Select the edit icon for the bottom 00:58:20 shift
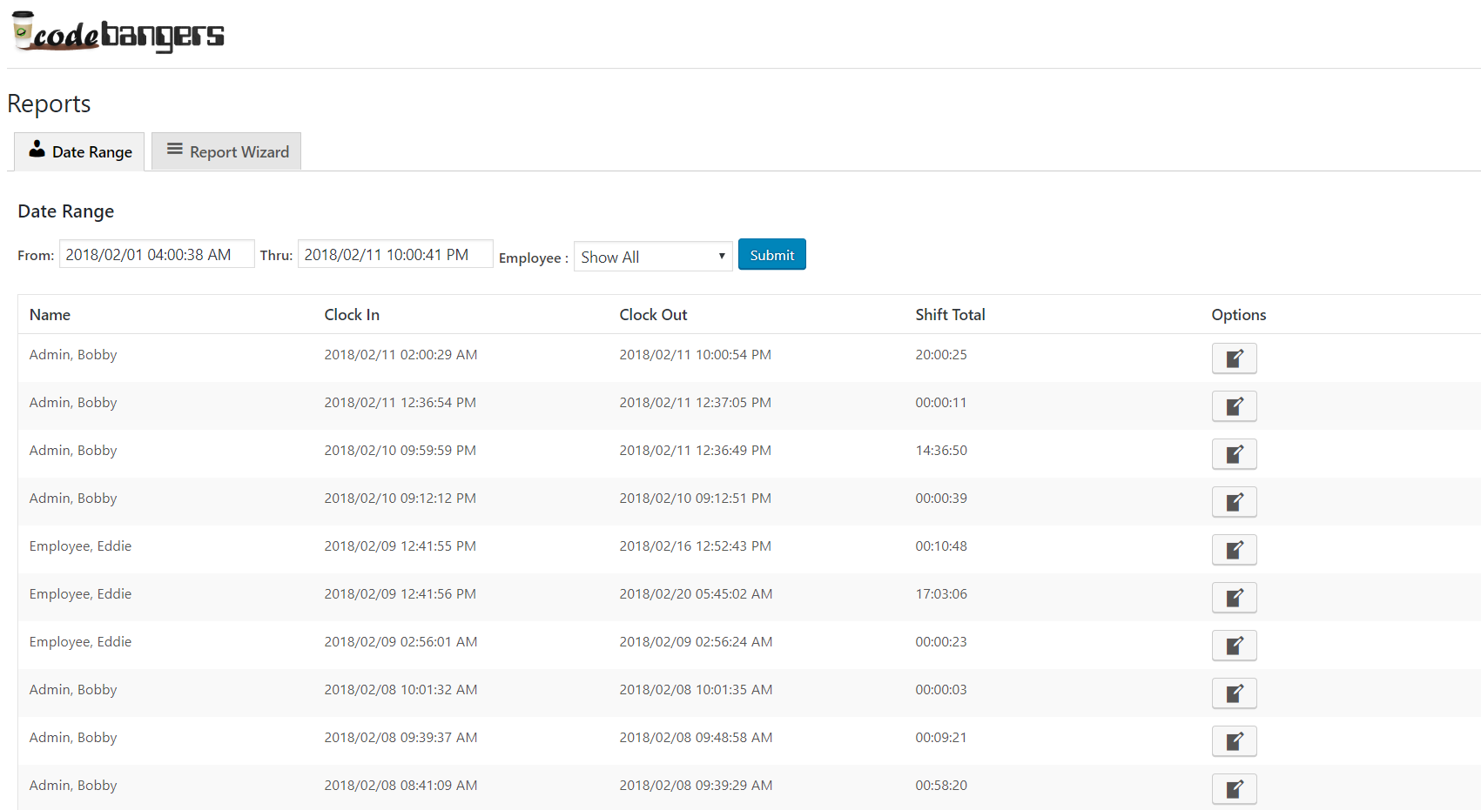The width and height of the screenshot is (1481, 810). tap(1234, 788)
